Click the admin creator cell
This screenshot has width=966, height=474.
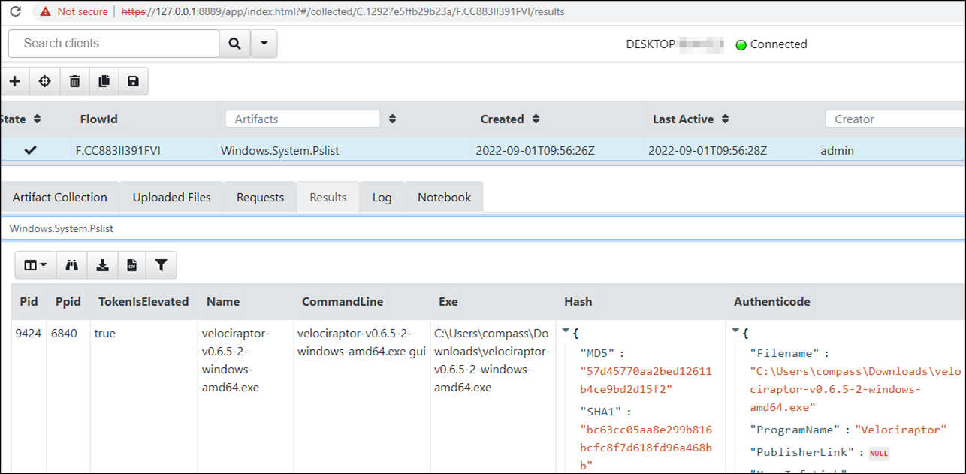[x=838, y=151]
